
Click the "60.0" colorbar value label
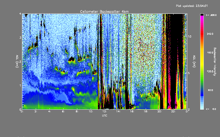(210, 90)
